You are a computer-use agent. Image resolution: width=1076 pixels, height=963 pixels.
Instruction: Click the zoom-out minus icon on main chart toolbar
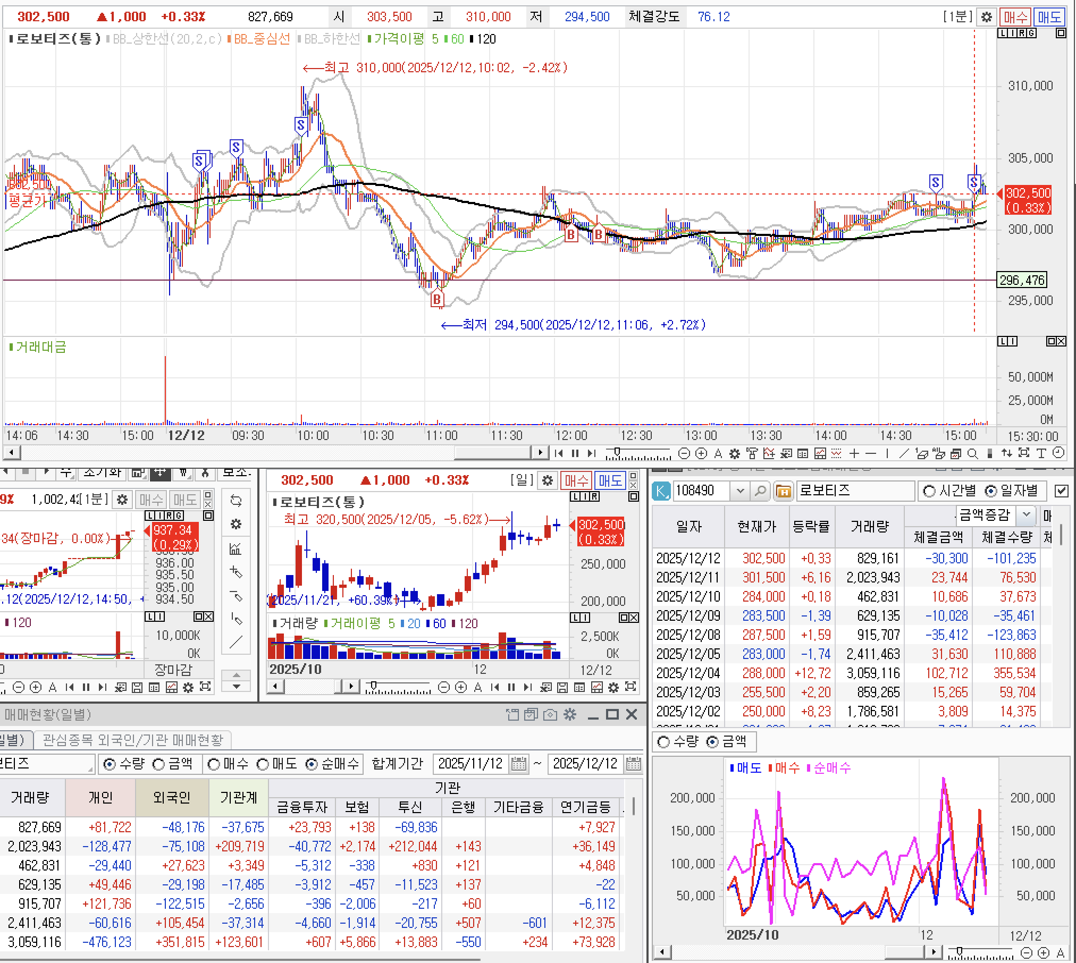684,453
